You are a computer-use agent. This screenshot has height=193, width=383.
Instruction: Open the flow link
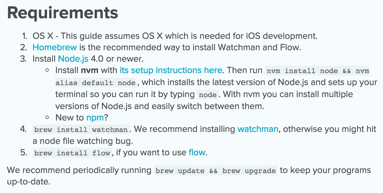coord(197,152)
